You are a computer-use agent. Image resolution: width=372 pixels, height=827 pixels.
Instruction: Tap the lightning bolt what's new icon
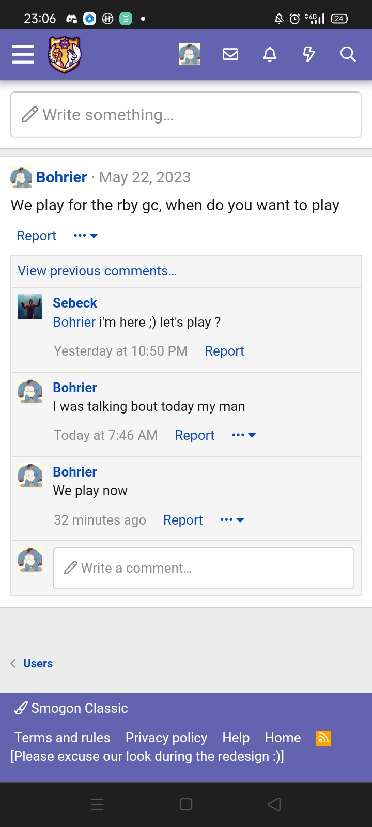[309, 54]
